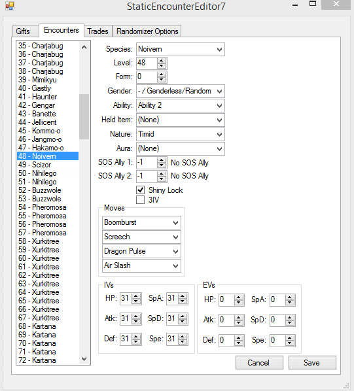Select '49 - Scizor' in the list
This screenshot has height=391, width=354.
pyautogui.click(x=48, y=165)
